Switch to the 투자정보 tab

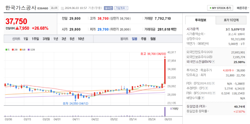[201, 20]
